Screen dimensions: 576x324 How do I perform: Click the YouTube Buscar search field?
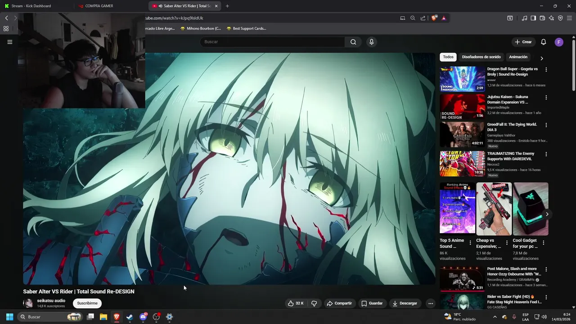(272, 42)
